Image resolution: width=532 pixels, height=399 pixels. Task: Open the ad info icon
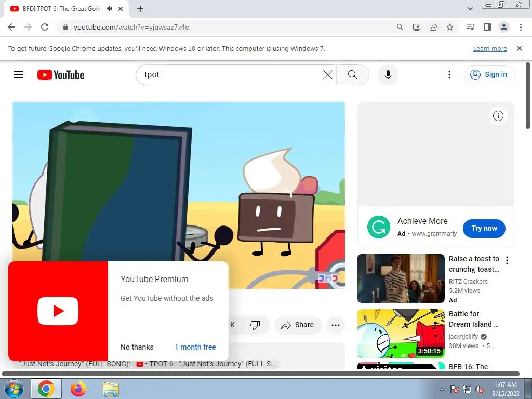498,116
